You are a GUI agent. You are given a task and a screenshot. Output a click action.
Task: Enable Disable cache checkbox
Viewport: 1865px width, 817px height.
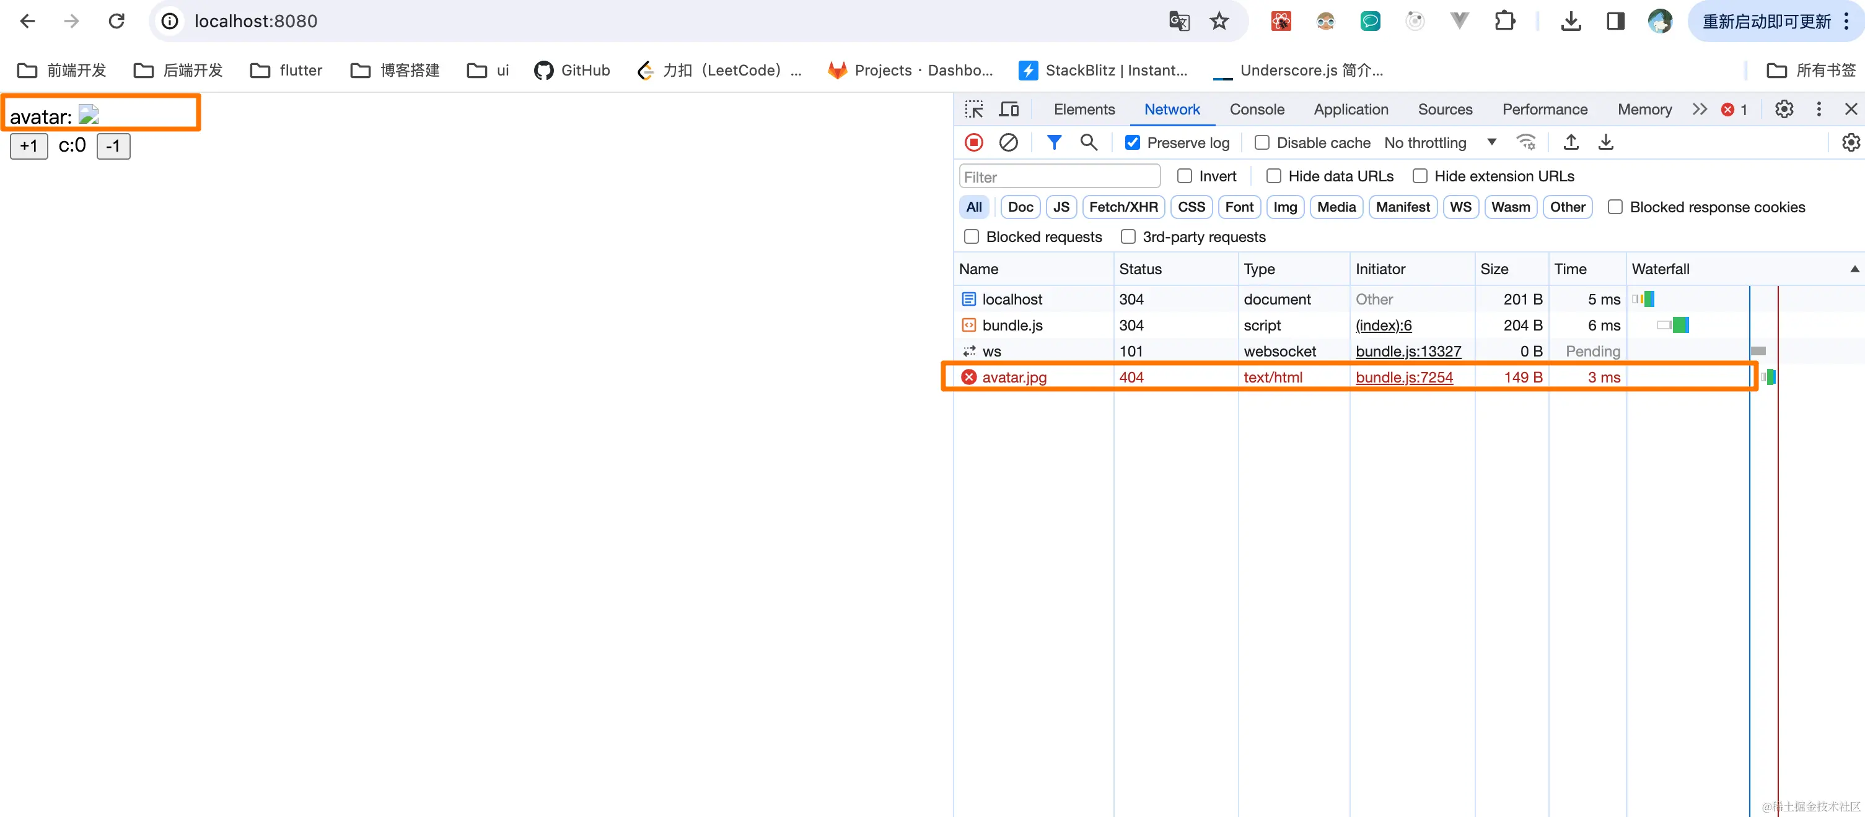pyautogui.click(x=1262, y=142)
